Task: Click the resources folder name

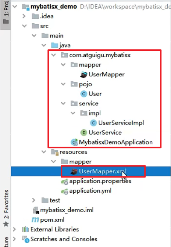Action: click(x=73, y=152)
